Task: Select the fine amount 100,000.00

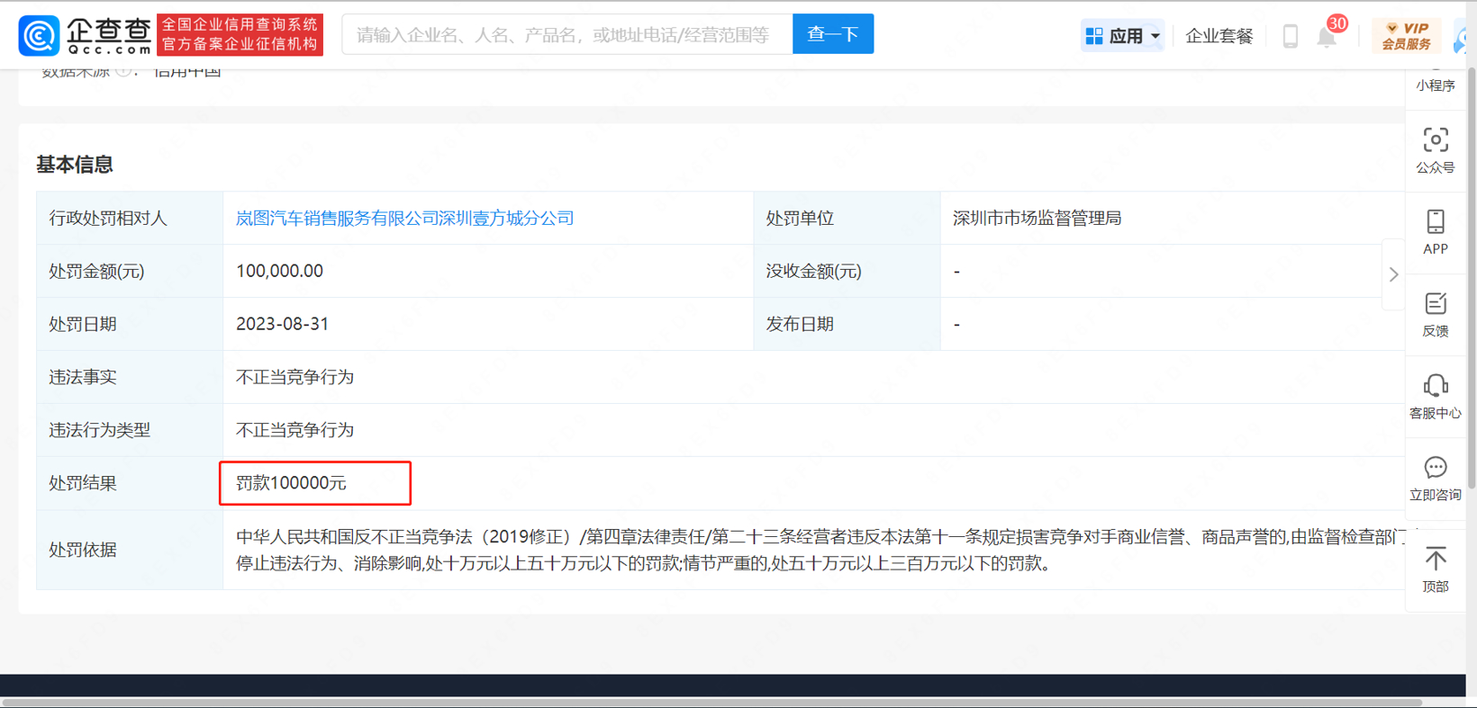Action: click(279, 271)
